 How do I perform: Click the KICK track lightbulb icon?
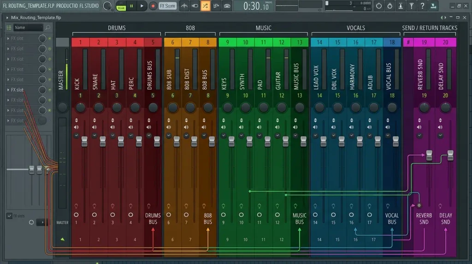point(76,206)
